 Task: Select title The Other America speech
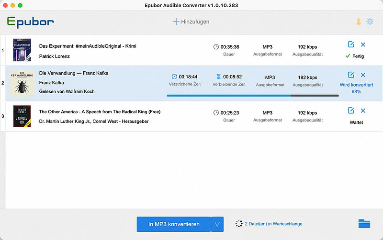click(x=100, y=112)
